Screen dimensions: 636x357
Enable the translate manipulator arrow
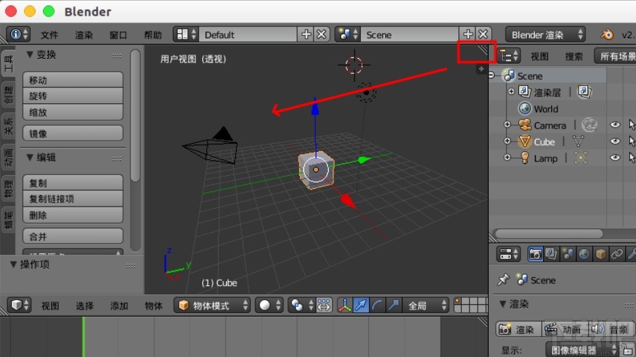coord(361,305)
